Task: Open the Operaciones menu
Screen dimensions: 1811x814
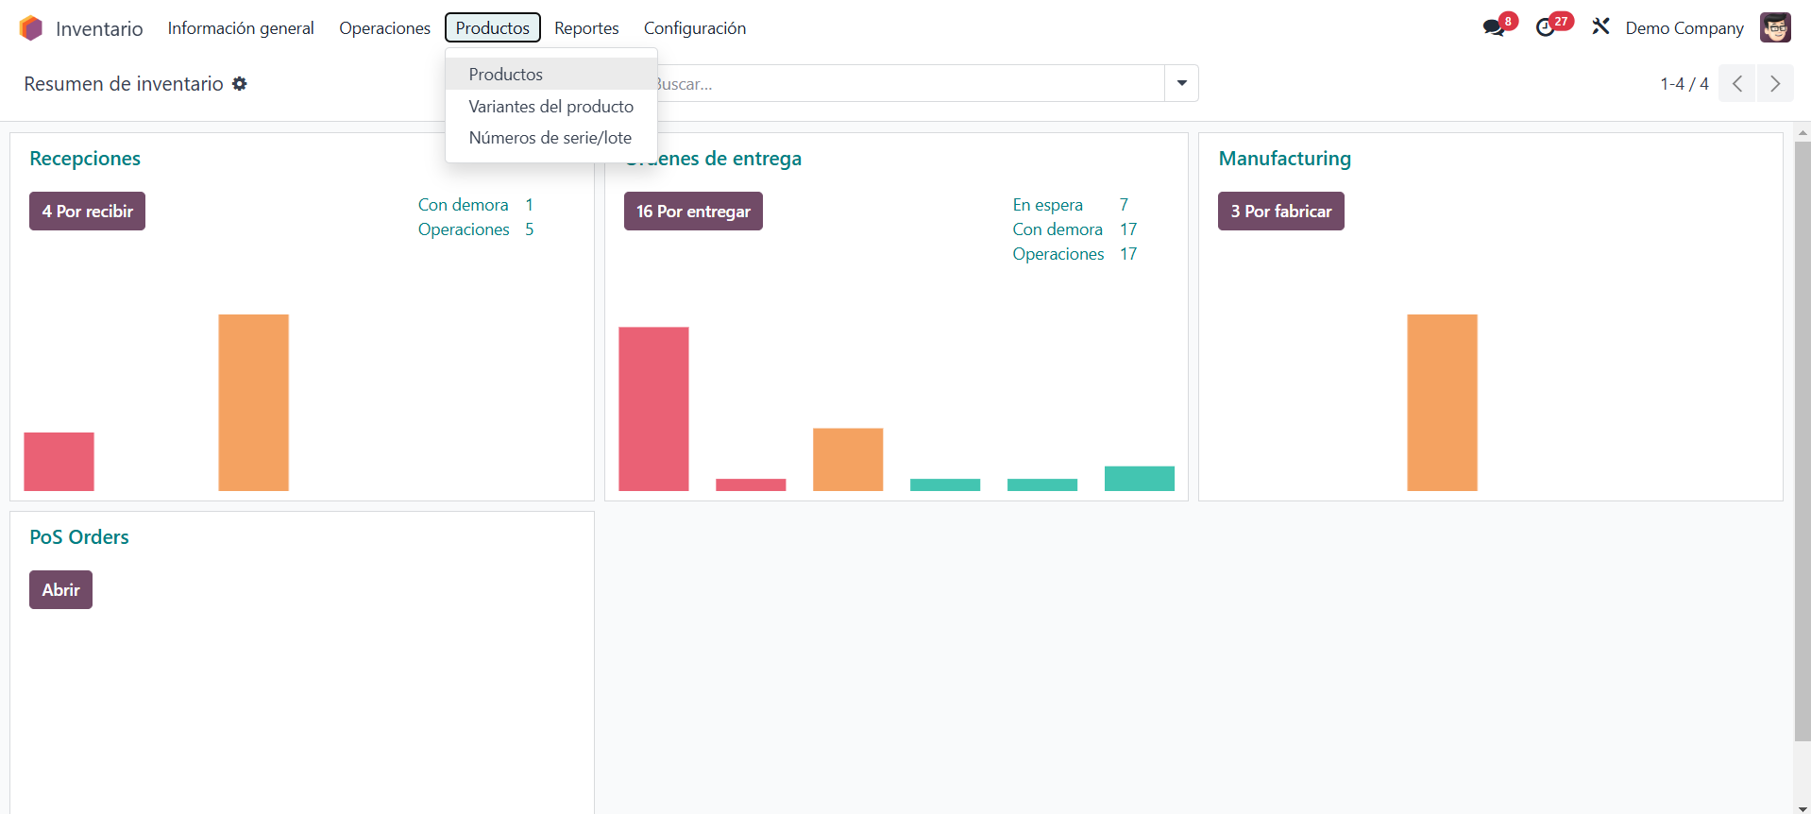Action: pos(384,28)
